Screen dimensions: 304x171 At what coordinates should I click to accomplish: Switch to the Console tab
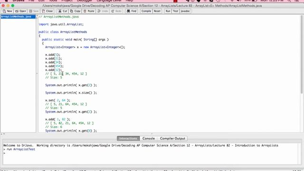point(149,138)
